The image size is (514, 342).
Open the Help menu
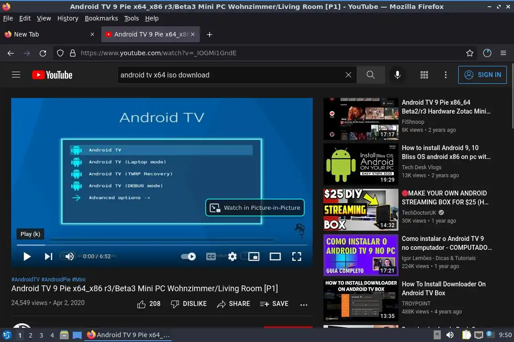(x=152, y=18)
